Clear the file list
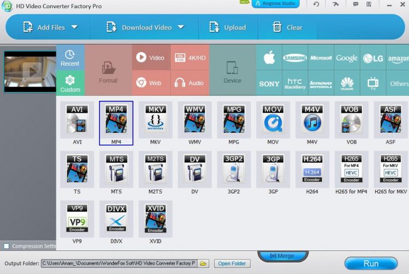Screen dimensions: 409x274 click(x=287, y=27)
